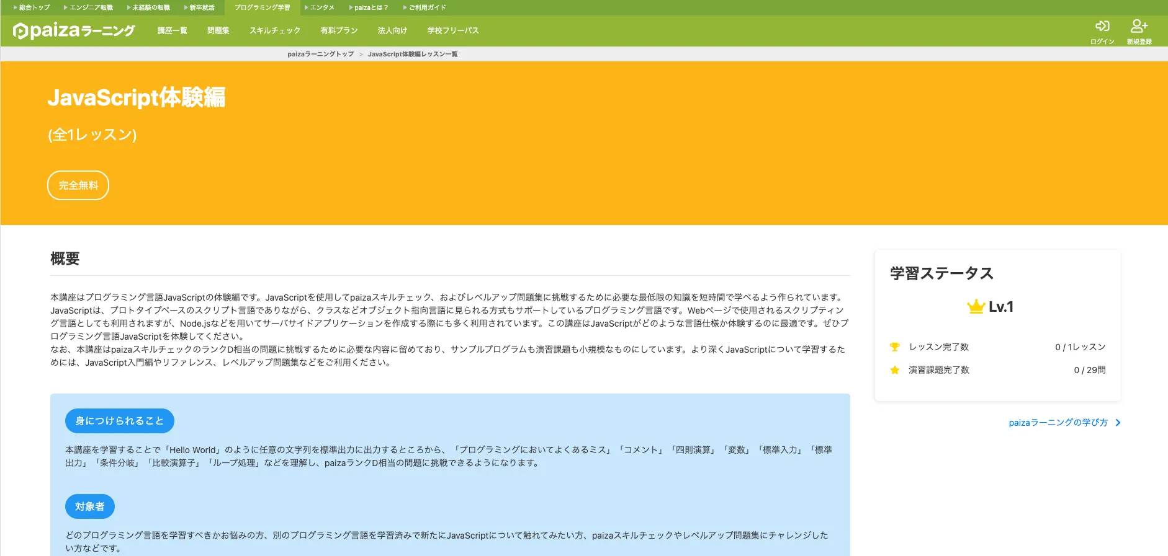Click the 0 / 29問 value
Image resolution: width=1168 pixels, height=556 pixels.
click(1090, 370)
